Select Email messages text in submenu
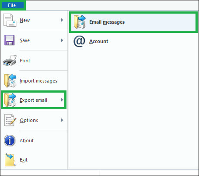This screenshot has width=199, height=176. point(107,22)
